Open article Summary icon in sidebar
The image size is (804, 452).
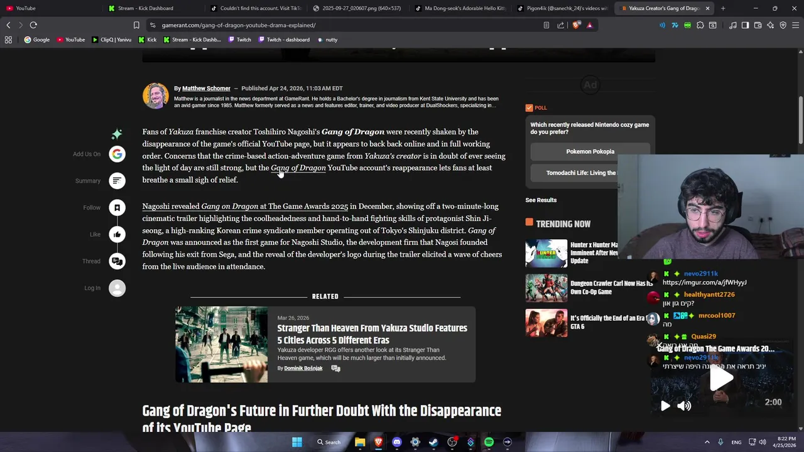tap(117, 181)
